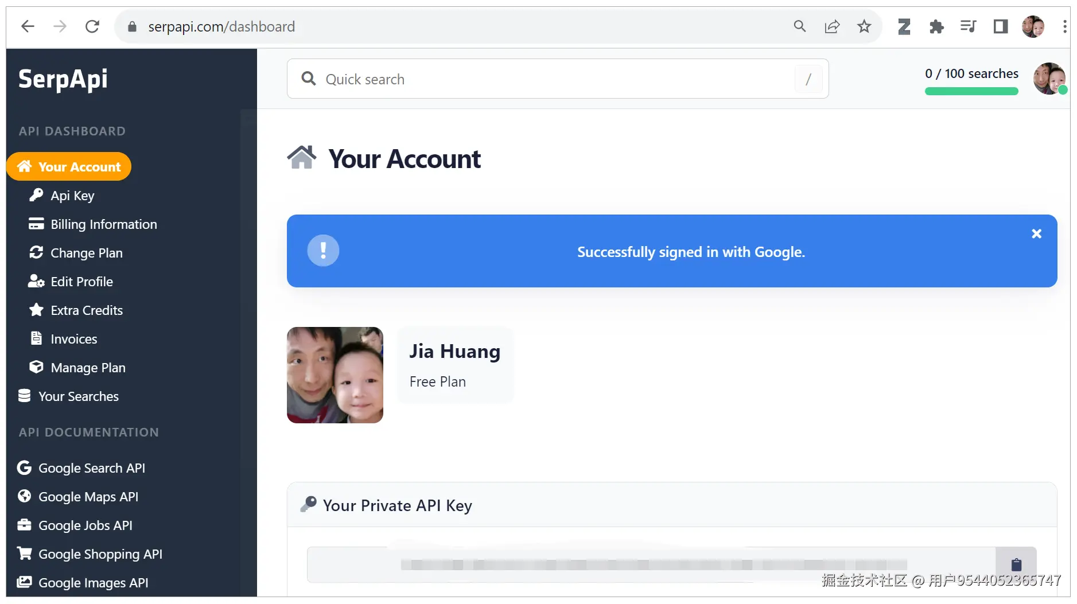The width and height of the screenshot is (1077, 604).
Task: Open Api Key sidebar item
Action: click(72, 196)
